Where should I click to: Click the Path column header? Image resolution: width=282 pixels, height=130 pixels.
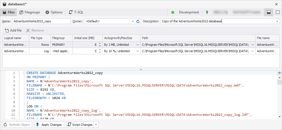click(198, 38)
